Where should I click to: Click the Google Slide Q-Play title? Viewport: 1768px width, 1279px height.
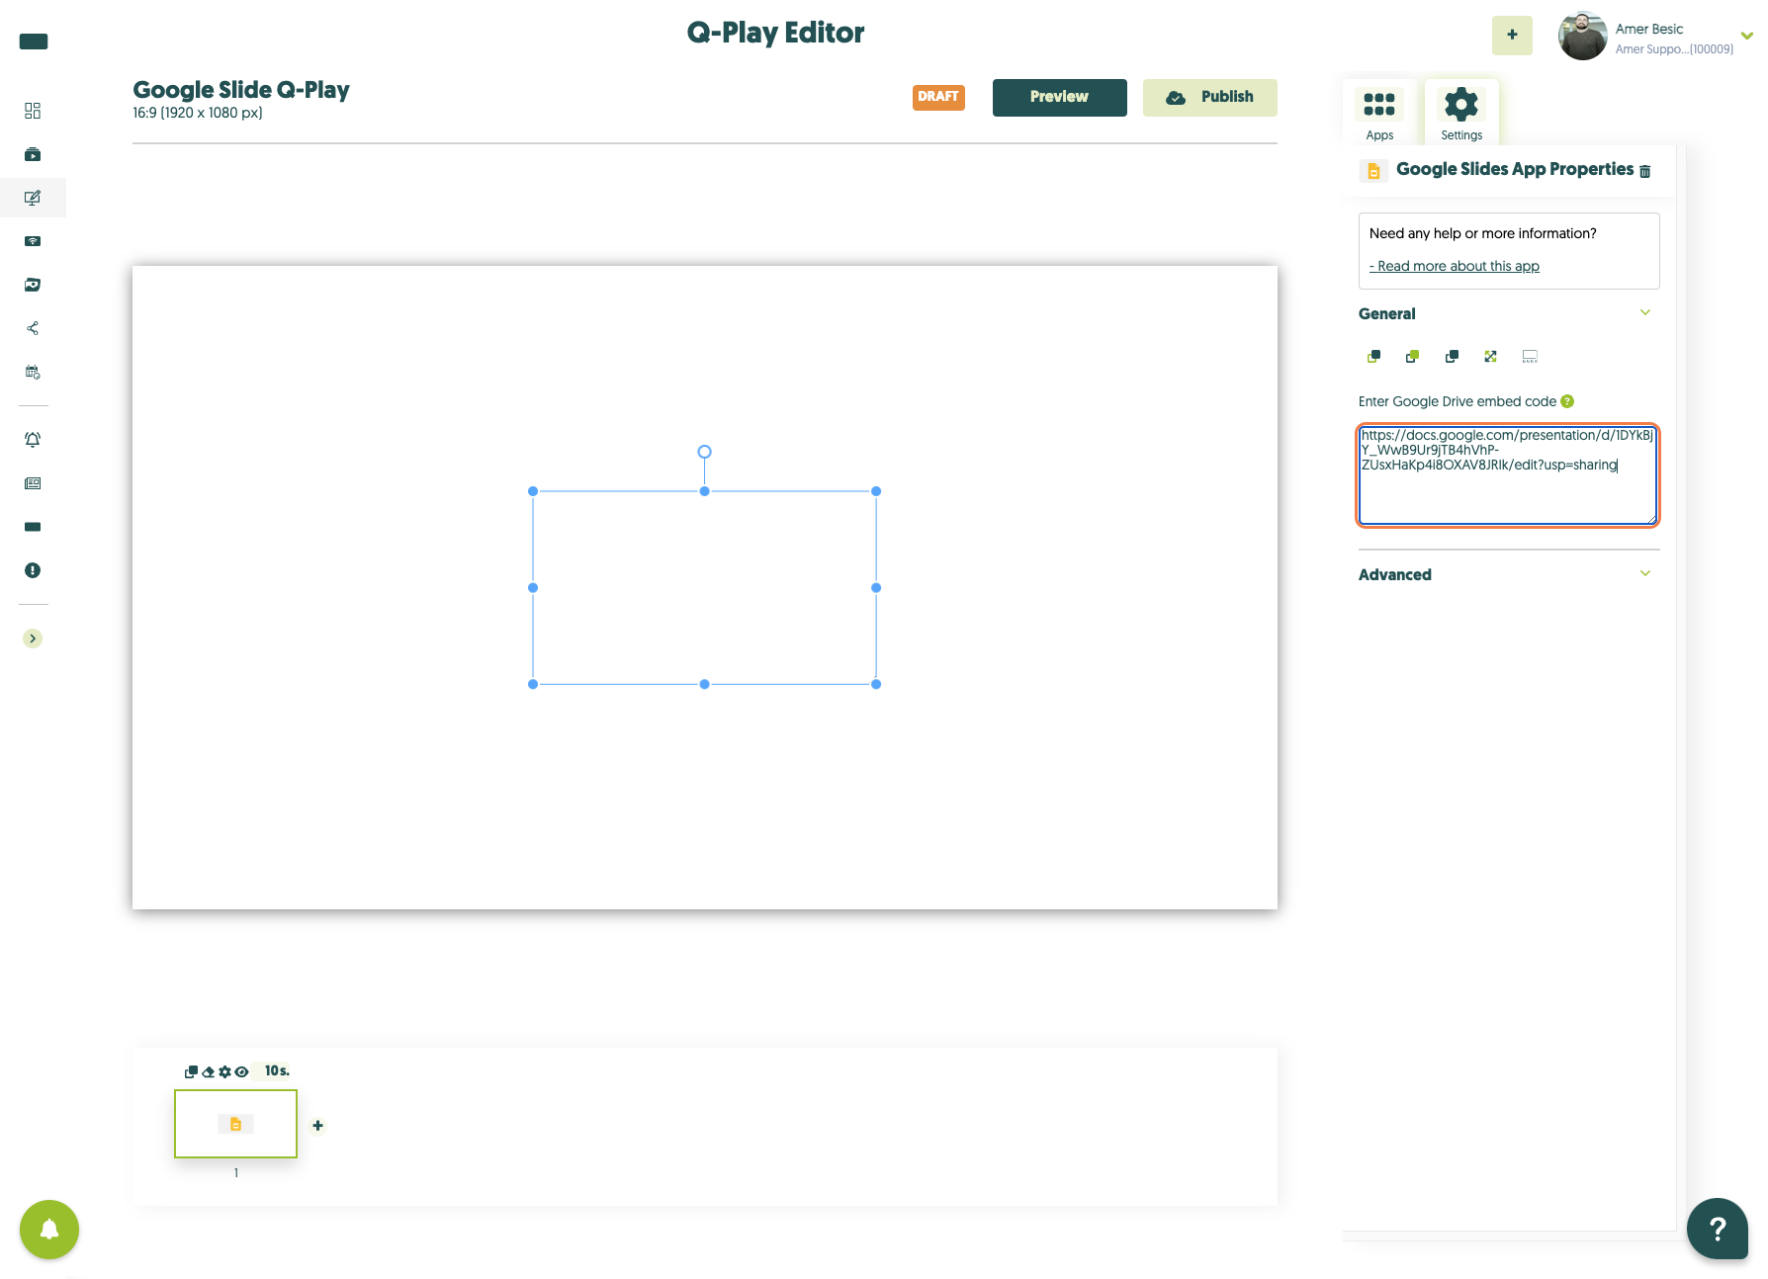click(241, 90)
